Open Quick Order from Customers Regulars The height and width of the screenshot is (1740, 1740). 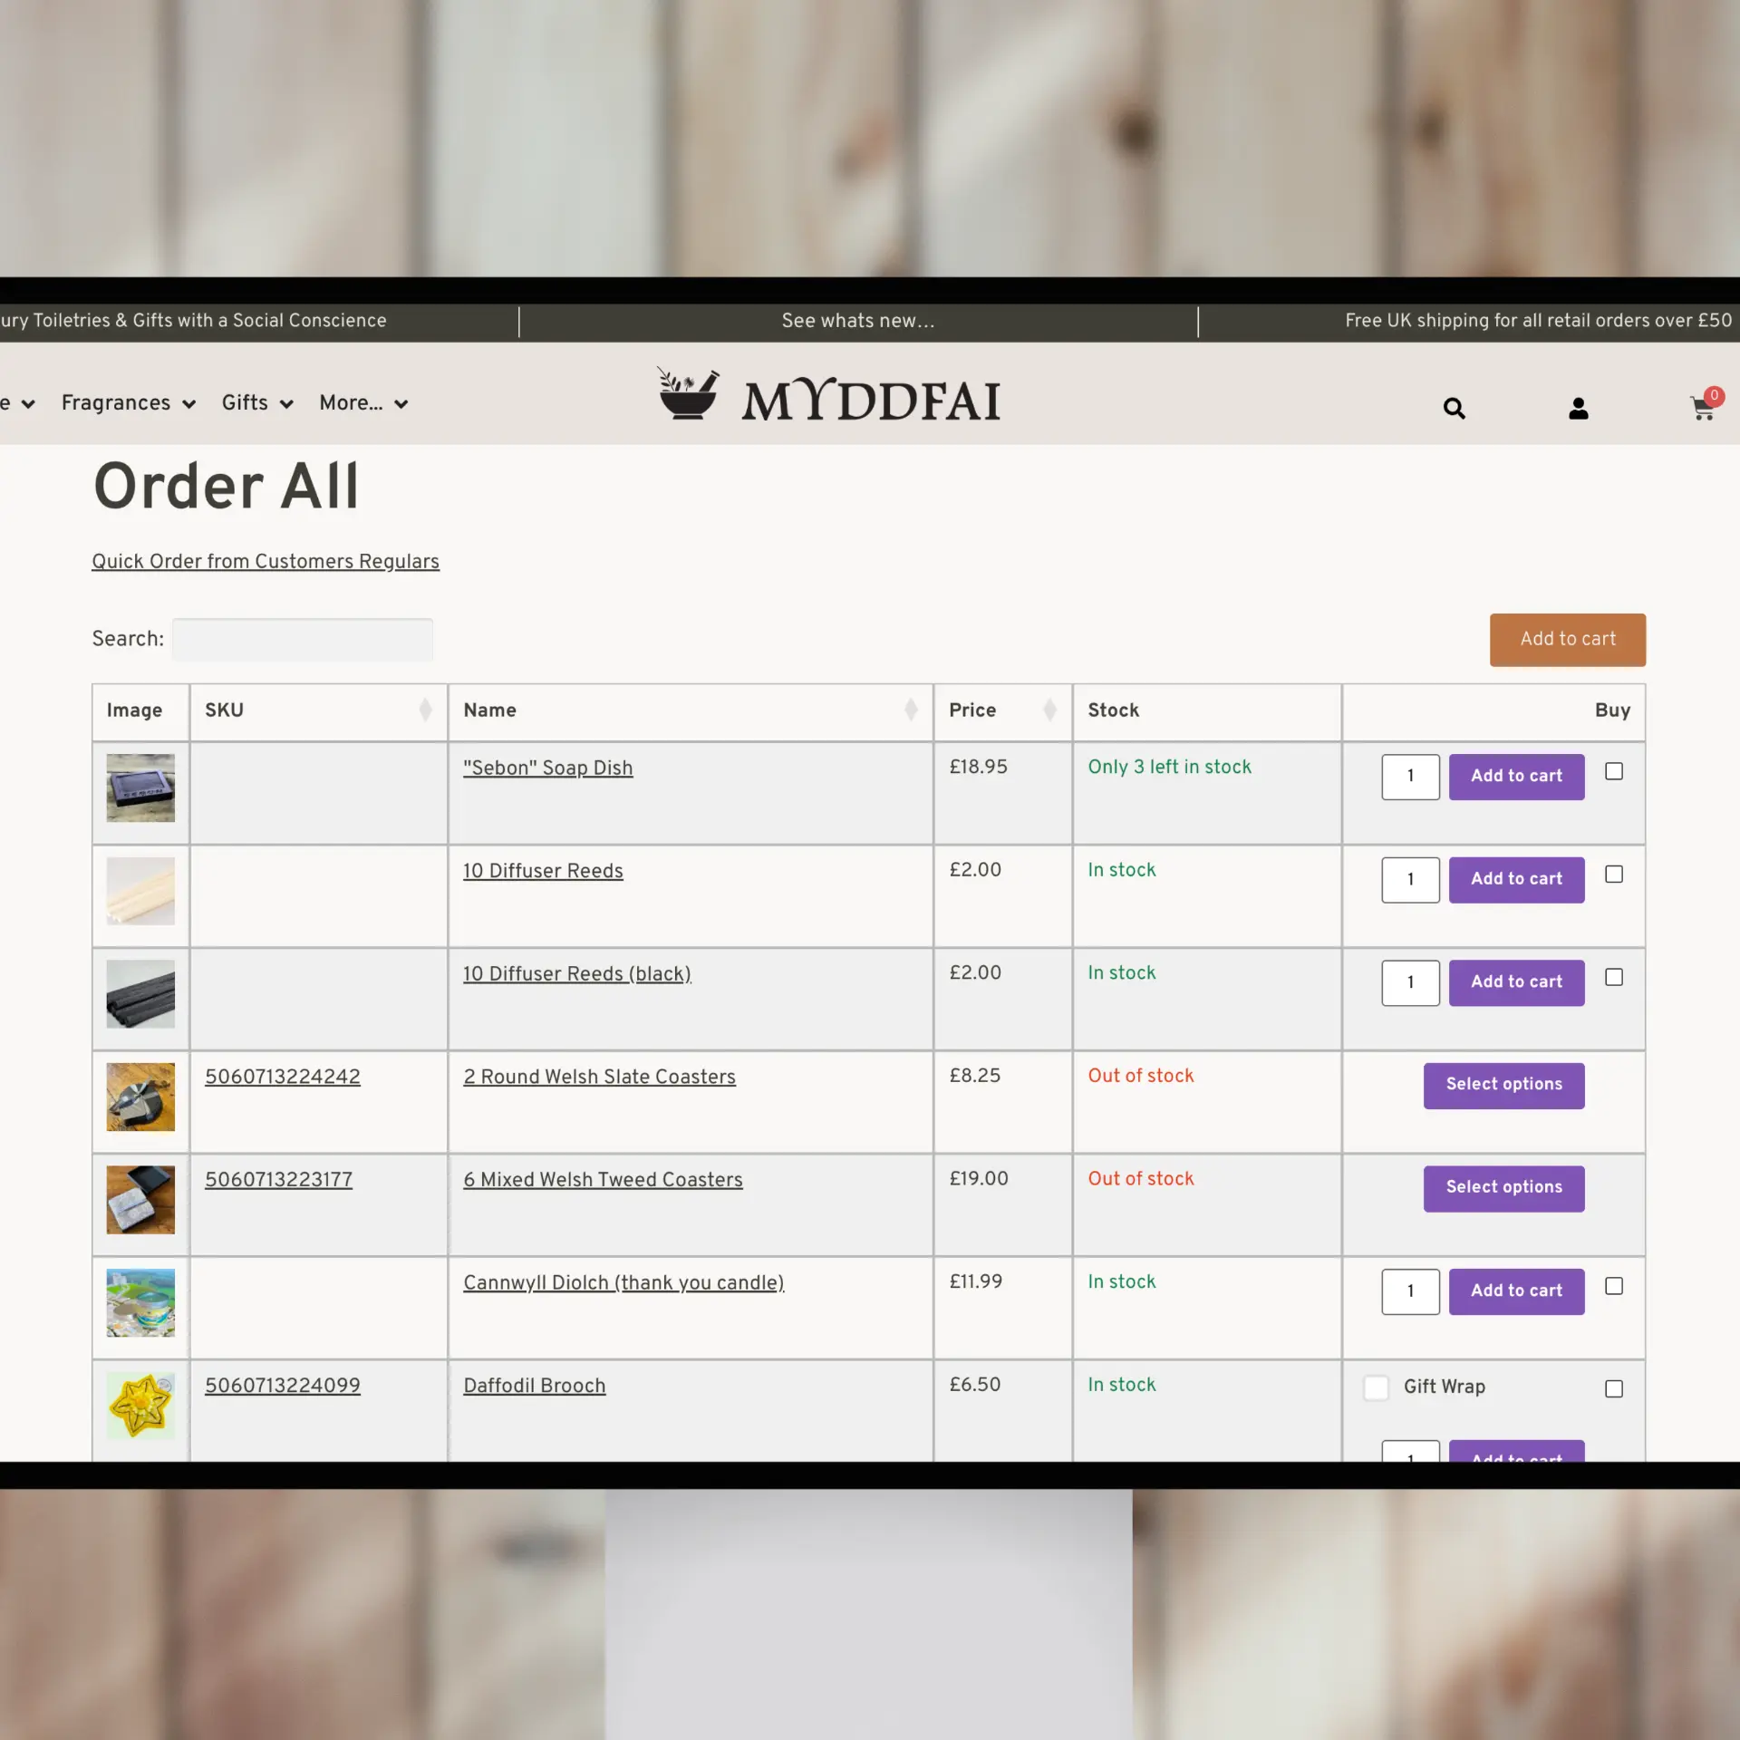(266, 562)
